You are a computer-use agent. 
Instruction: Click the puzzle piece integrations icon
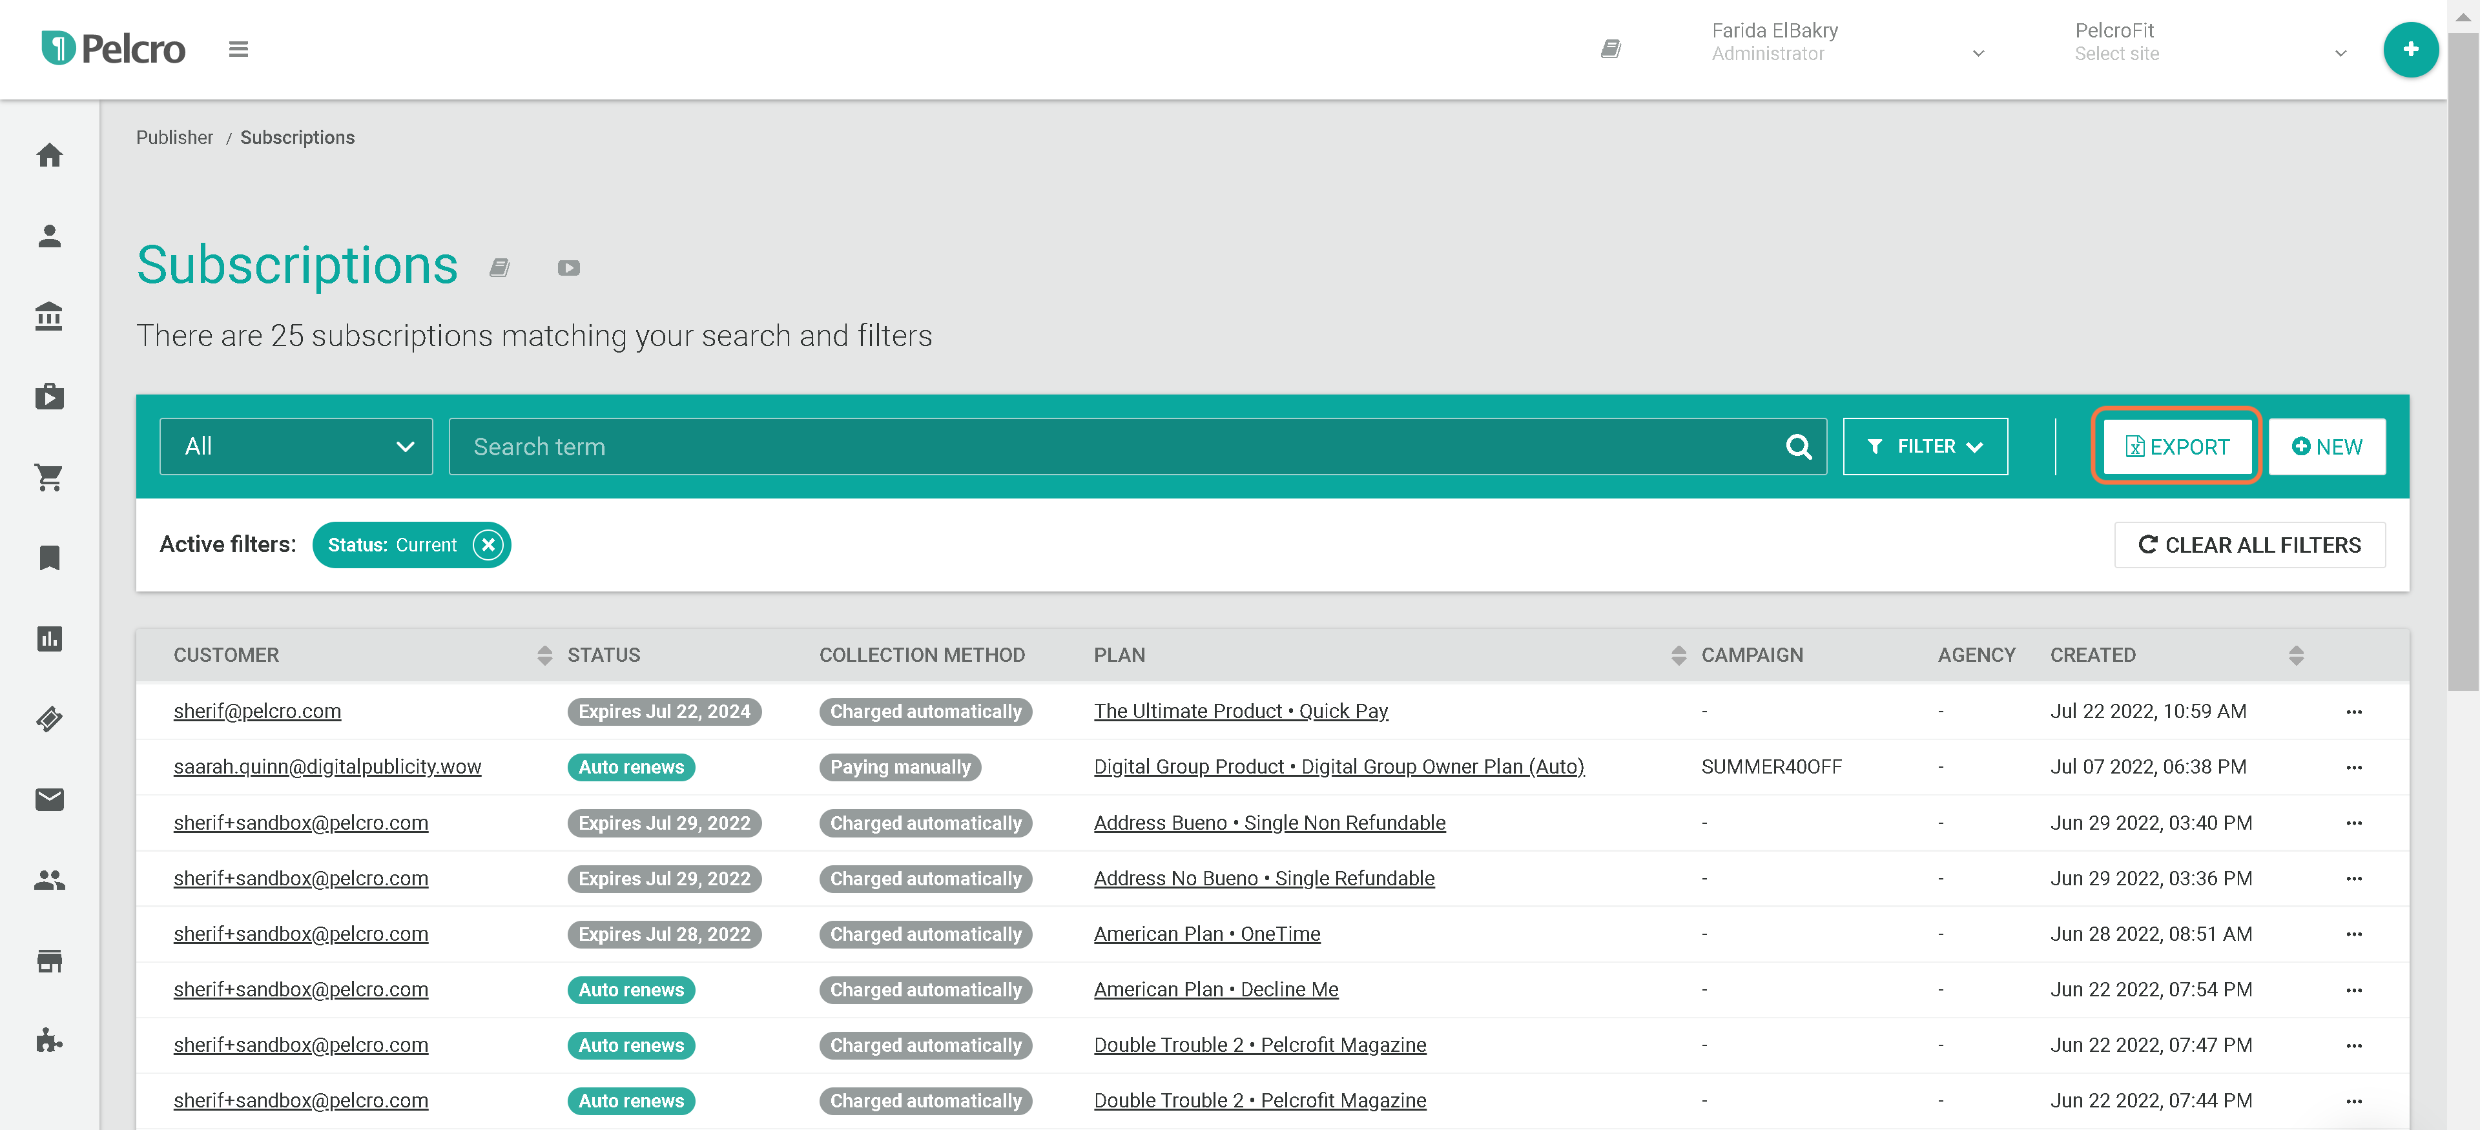[49, 1040]
